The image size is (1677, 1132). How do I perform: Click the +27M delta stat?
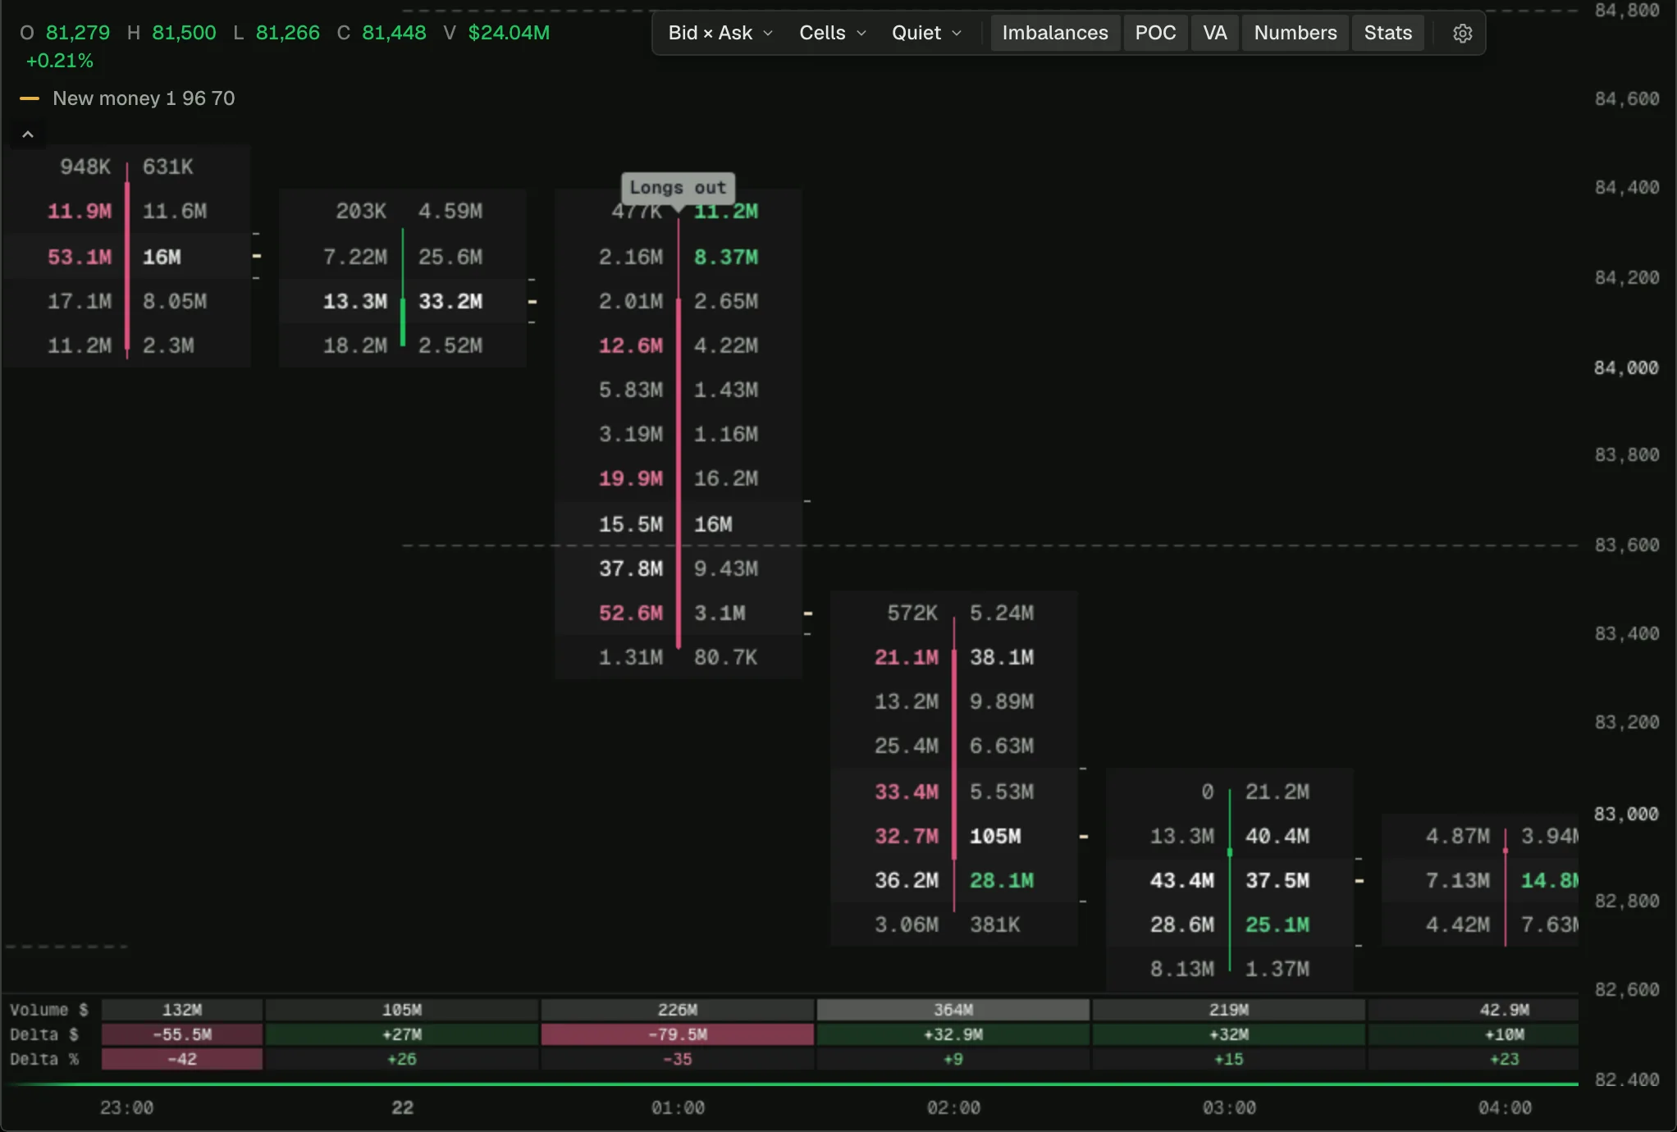[402, 1034]
